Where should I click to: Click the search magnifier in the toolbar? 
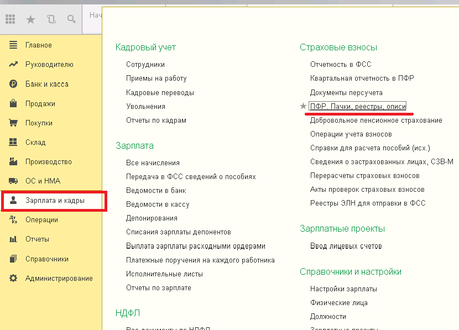pos(71,19)
